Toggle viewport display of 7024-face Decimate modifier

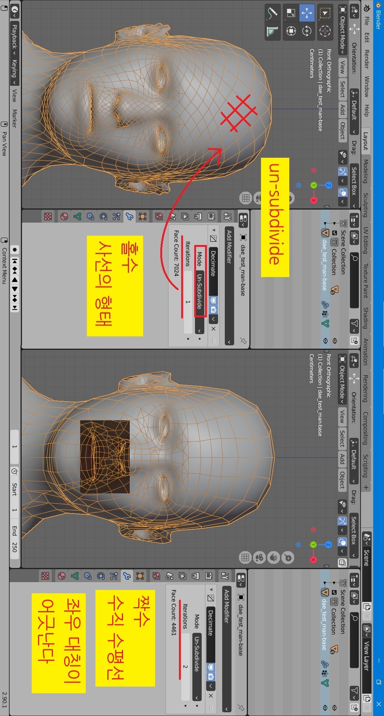point(213,300)
